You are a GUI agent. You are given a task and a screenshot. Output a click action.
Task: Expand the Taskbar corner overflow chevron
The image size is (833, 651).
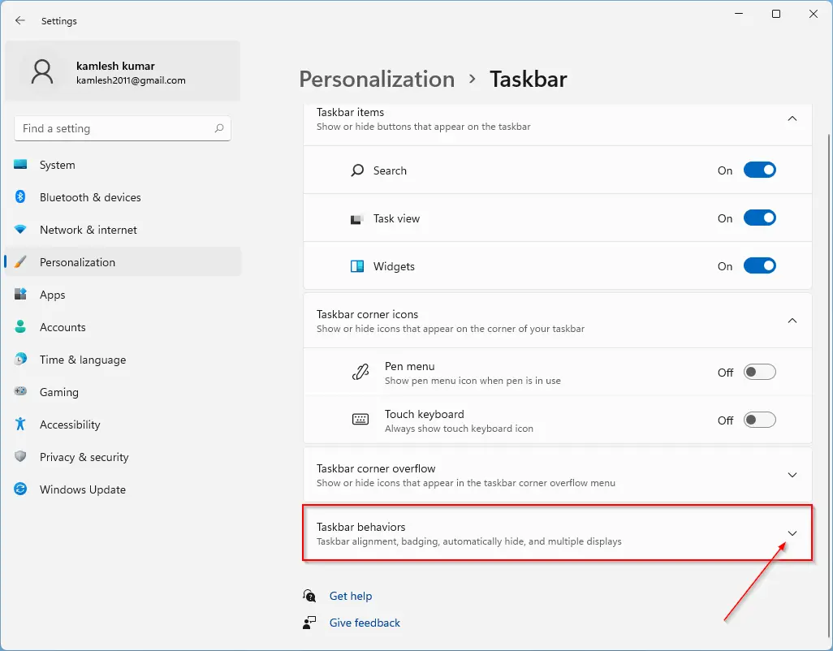(792, 475)
